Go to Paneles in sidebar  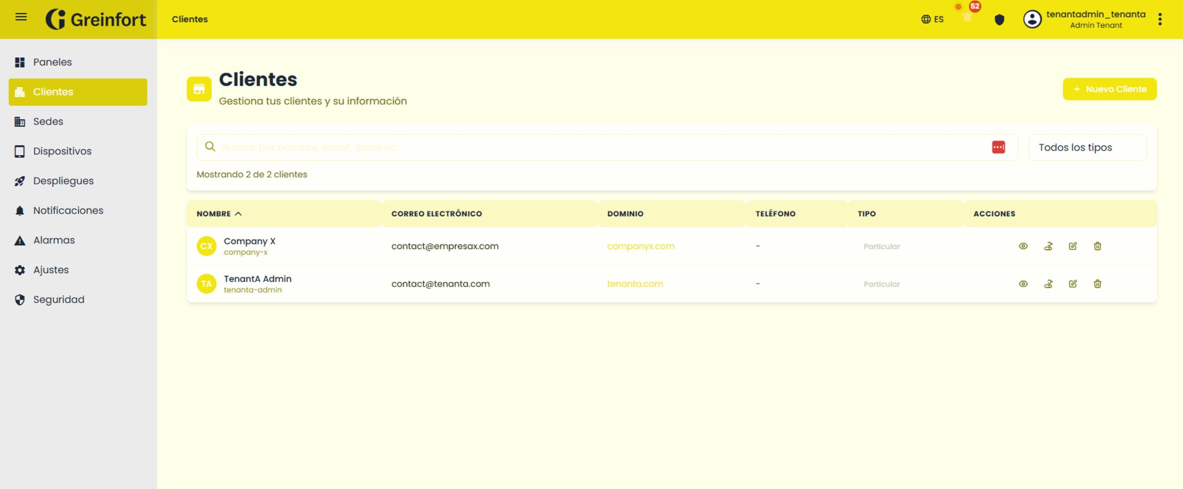(78, 62)
